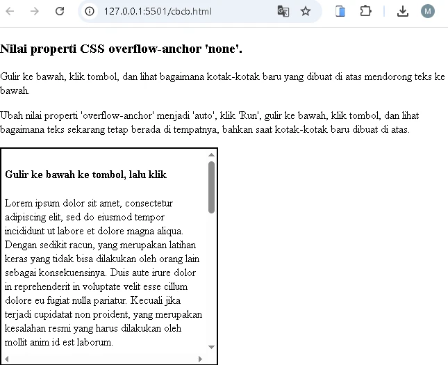Click the vertical scrollbar thumb in the box
Viewport: 448px width, 365px height.
(211, 187)
